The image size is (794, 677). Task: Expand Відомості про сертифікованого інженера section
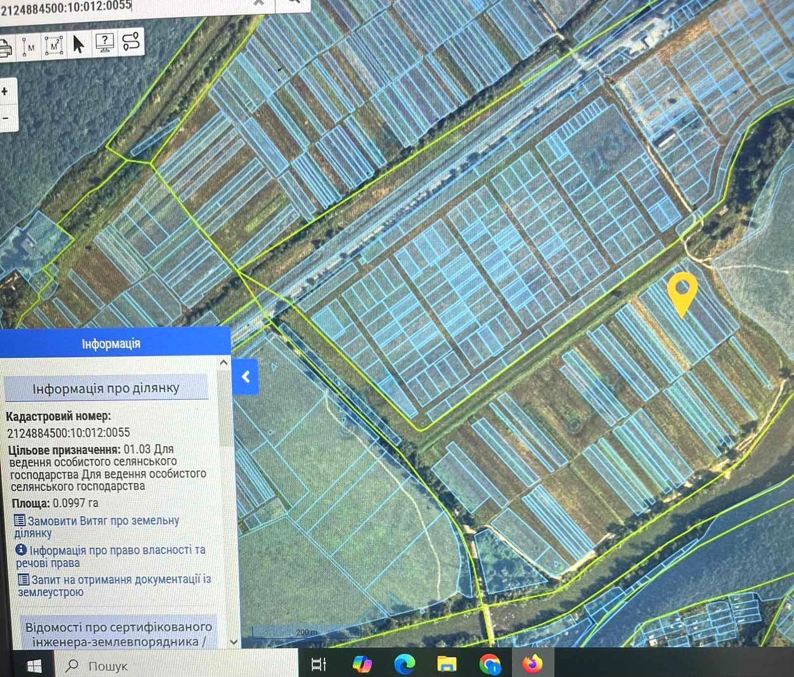click(x=119, y=634)
